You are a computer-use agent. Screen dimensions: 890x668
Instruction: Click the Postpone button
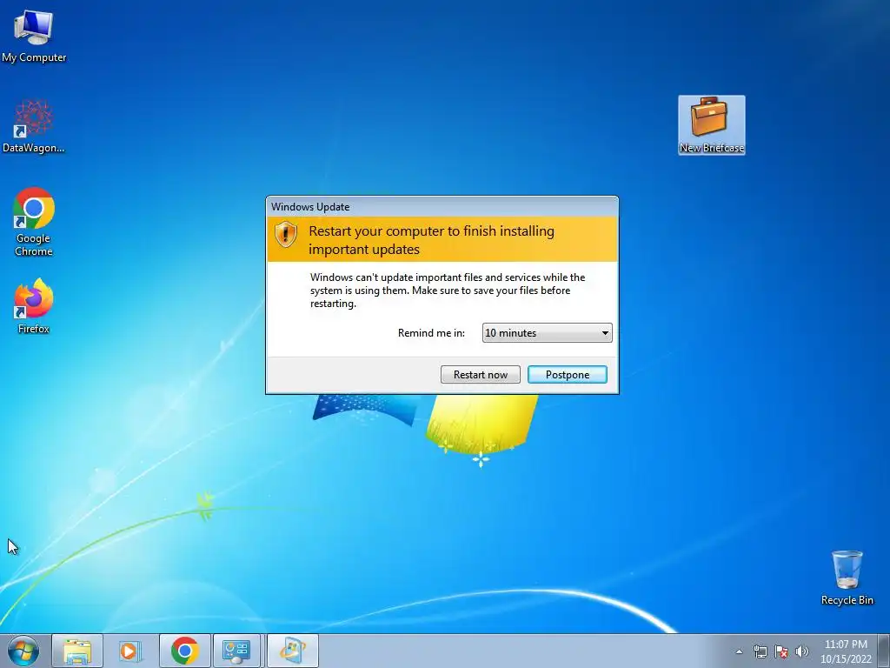[x=567, y=374]
